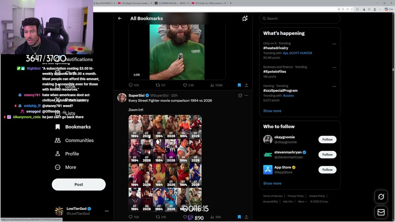Repost SuperSisi's post showing 318 reposts
The image size is (395, 222).
(x=158, y=217)
